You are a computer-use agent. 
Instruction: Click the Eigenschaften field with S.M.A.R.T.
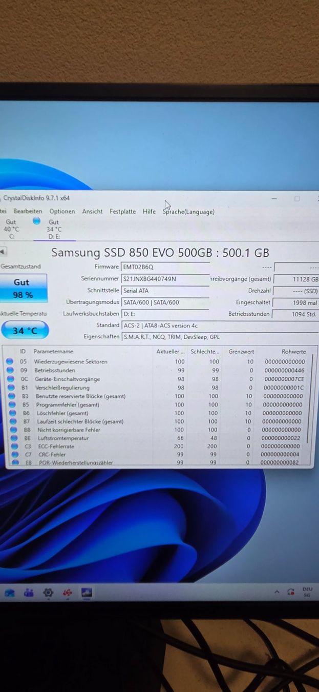(x=220, y=337)
